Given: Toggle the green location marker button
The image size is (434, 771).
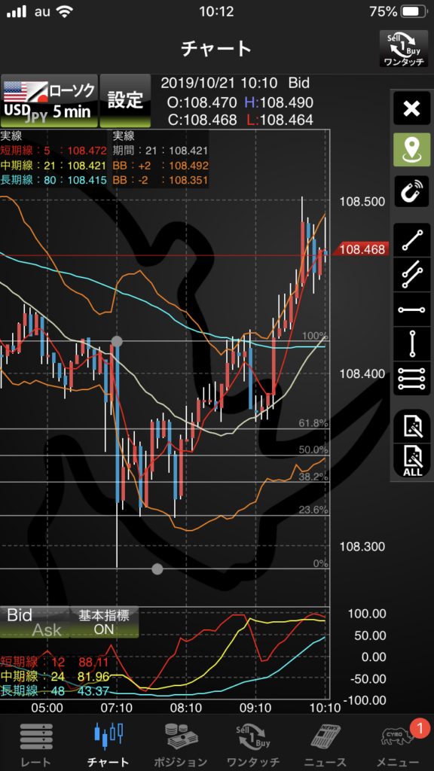Looking at the screenshot, I should [412, 150].
